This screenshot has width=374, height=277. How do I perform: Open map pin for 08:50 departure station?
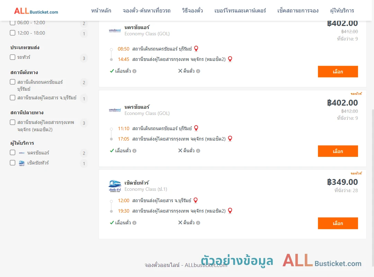196,49
